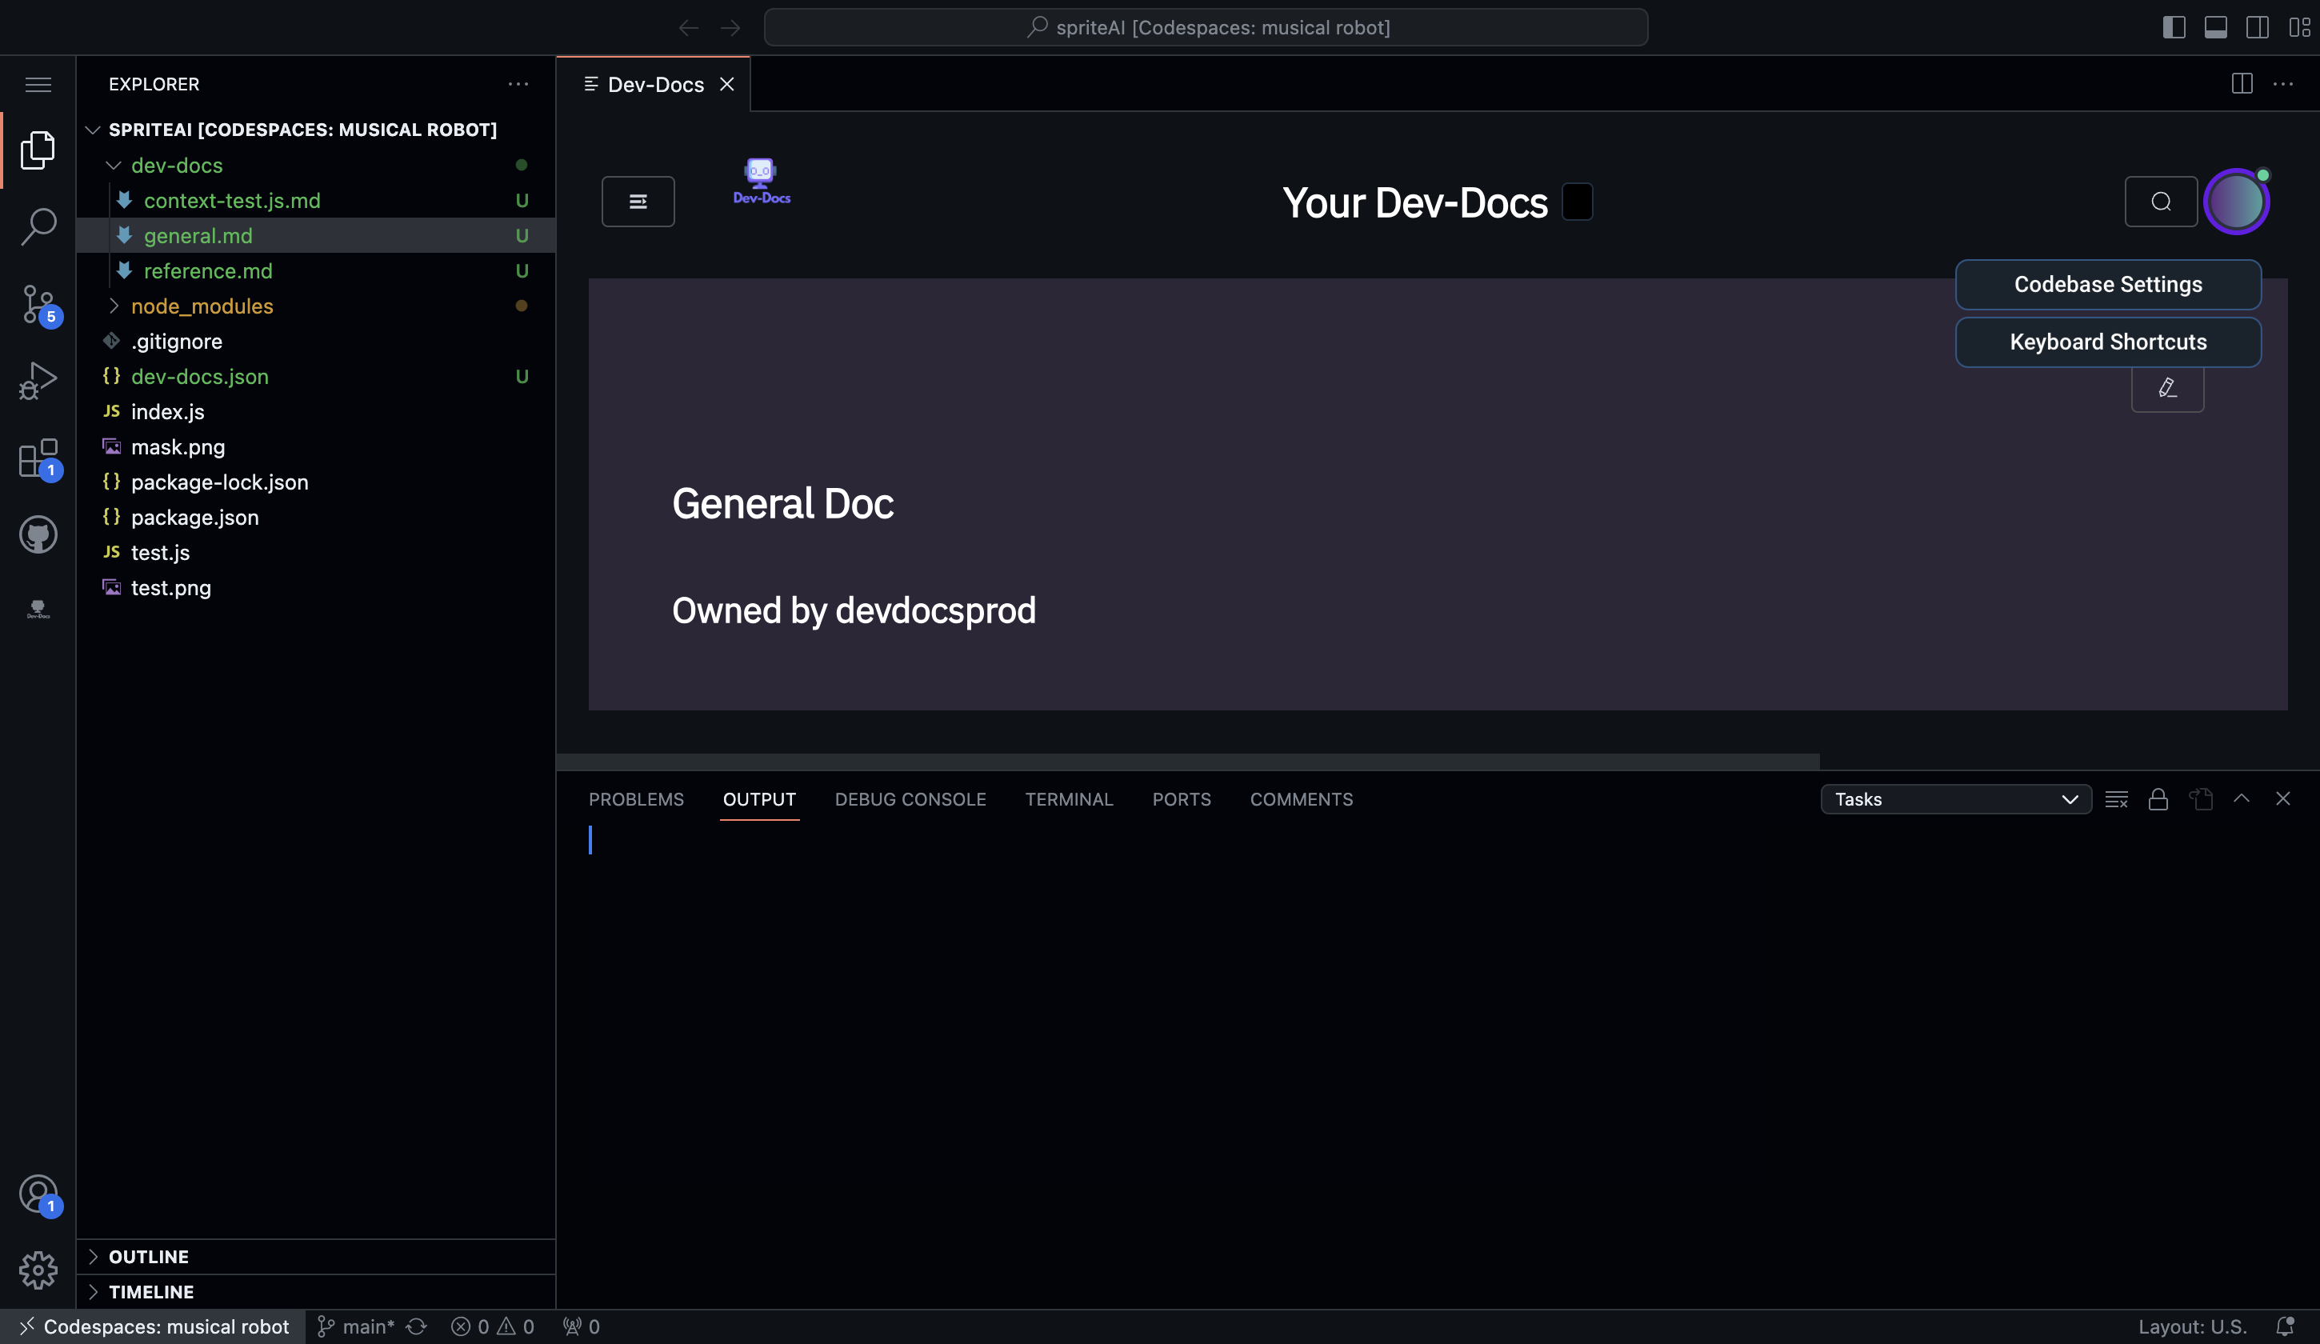Select reference.md in the explorer
The image size is (2320, 1344).
point(209,270)
